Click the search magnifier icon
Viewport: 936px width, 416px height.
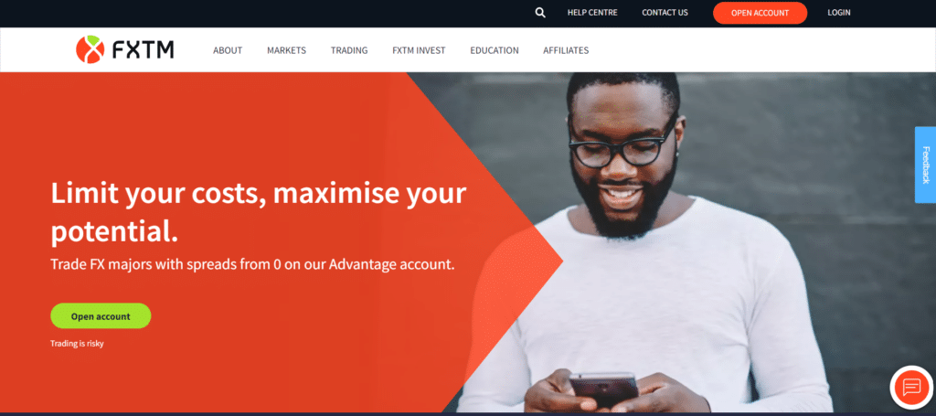click(x=540, y=13)
